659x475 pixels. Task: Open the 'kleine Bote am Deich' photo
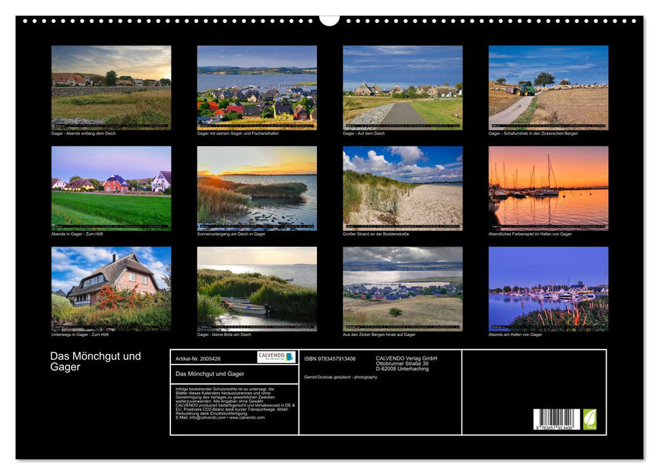pos(257,288)
